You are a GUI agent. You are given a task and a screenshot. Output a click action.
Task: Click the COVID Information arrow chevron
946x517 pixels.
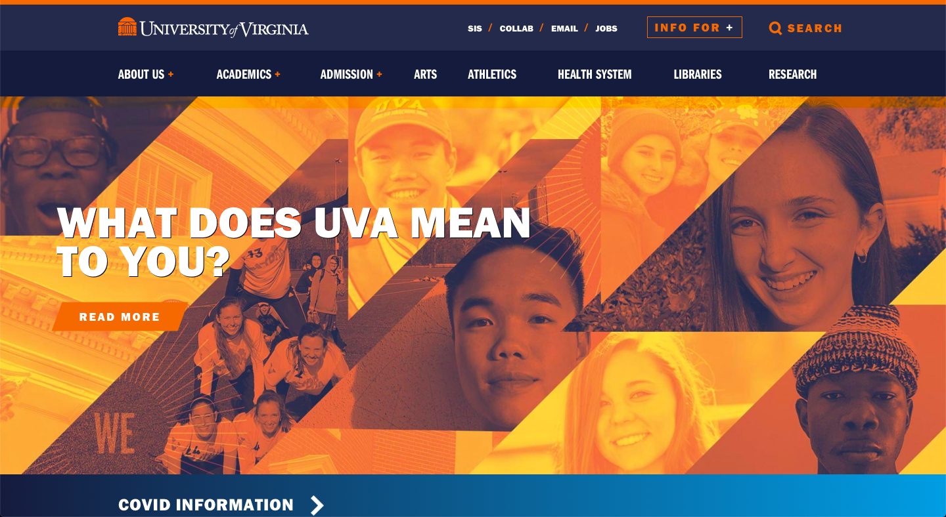coord(317,505)
